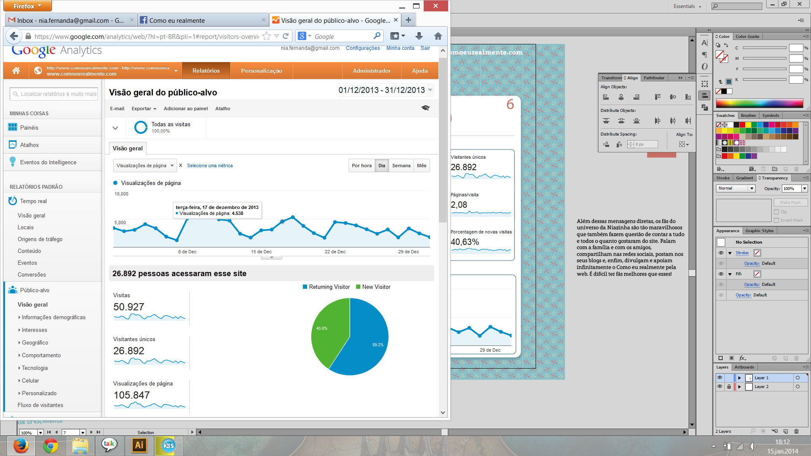Click Cyan slider in Color panel
Viewport: 811px width, 456px height.
point(765,48)
